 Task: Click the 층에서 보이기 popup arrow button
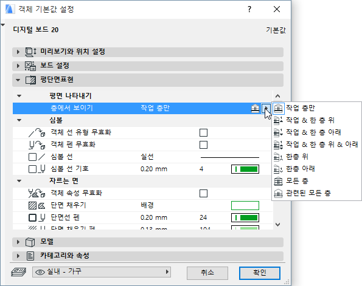click(266, 108)
